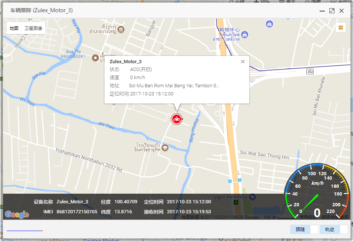Click the route 302 highway shield
Image resolution: width=353 pixels, height=241 pixels.
tap(310, 71)
